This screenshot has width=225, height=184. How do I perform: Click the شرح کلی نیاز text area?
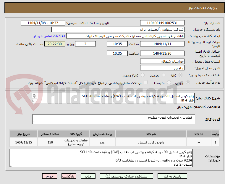coord(113,98)
